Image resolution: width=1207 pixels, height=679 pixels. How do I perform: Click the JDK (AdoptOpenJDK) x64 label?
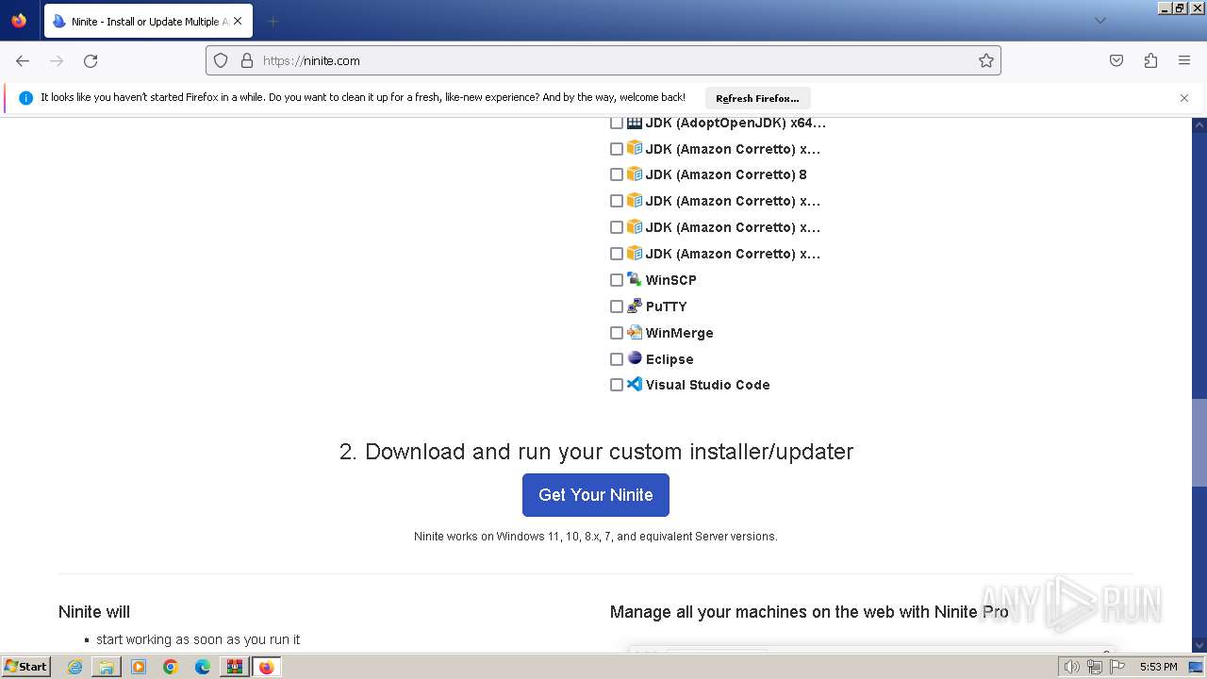[736, 123]
